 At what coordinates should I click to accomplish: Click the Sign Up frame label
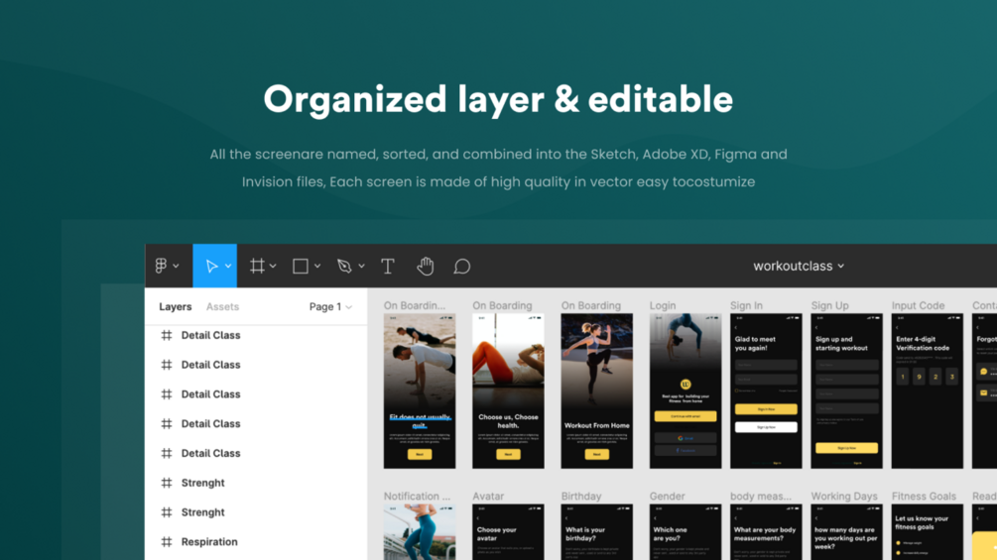829,305
